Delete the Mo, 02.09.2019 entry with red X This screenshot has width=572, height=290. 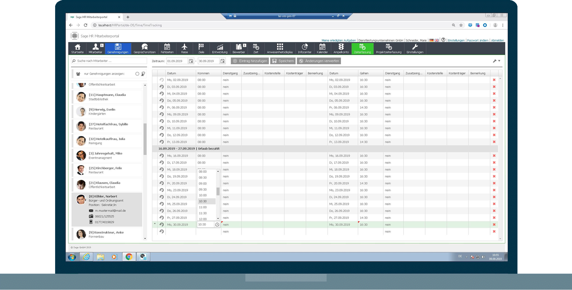click(494, 80)
